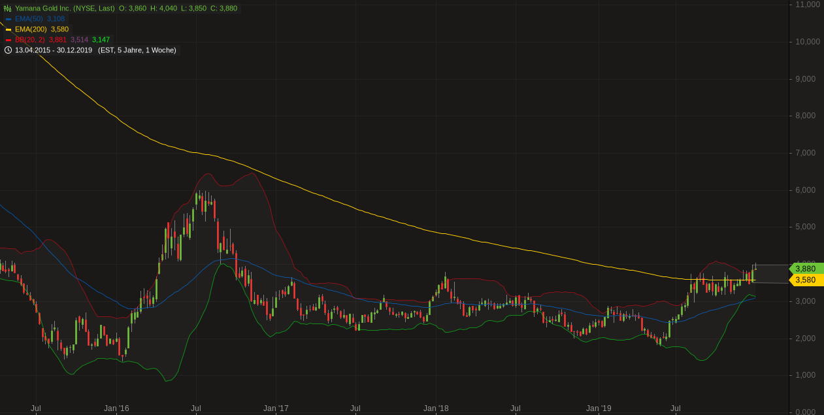Open the date range 13.04.2015 - 30.12.2019 selector
The width and height of the screenshot is (824, 415).
coord(53,50)
